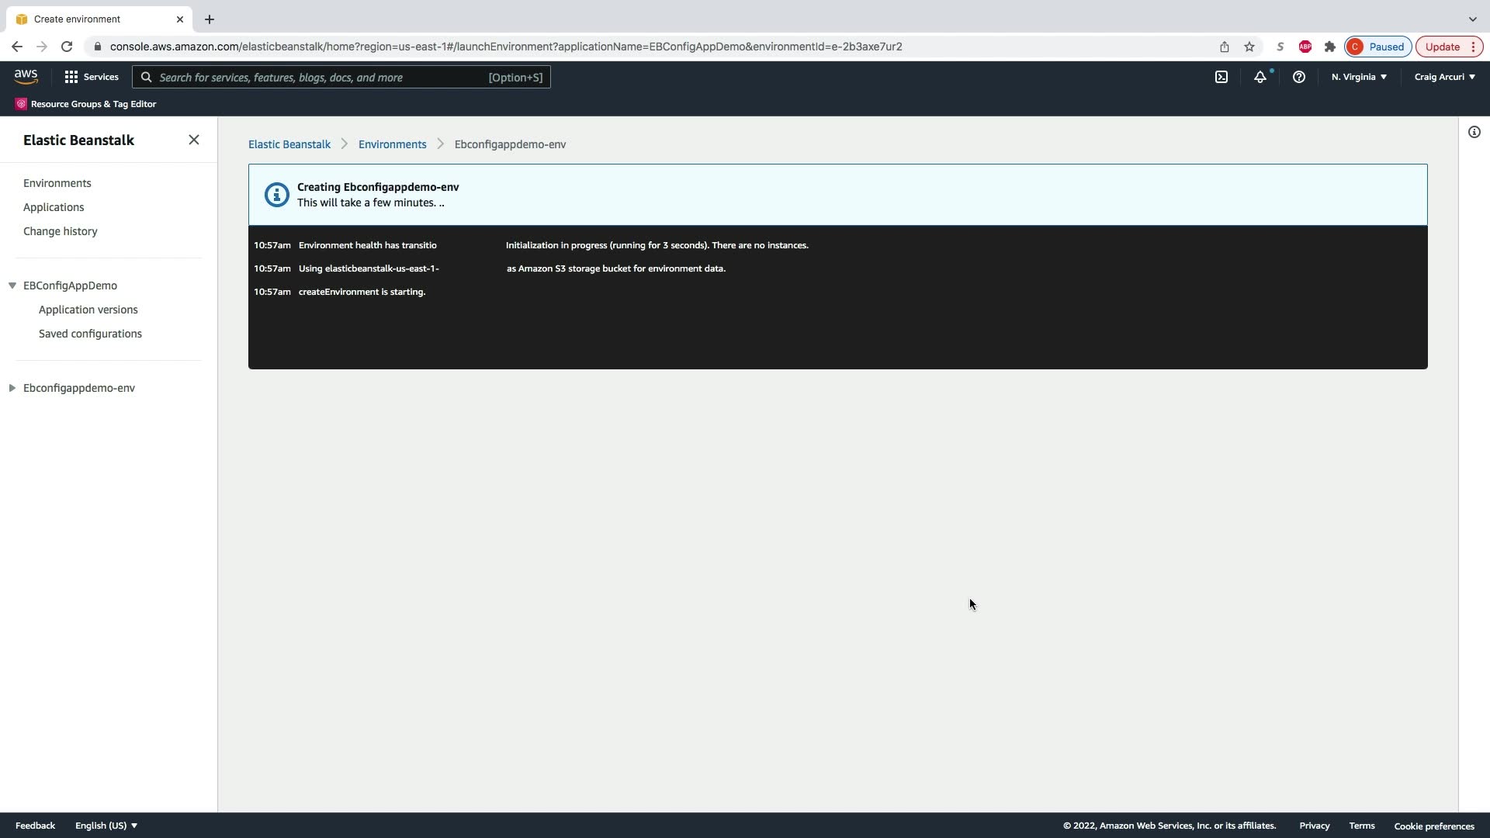
Task: Click the AWS logo home
Action: (26, 76)
